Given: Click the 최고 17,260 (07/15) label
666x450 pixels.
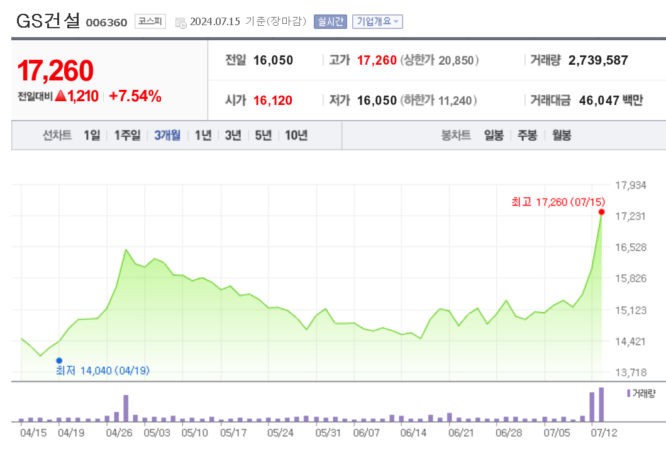Looking at the screenshot, I should (x=558, y=202).
